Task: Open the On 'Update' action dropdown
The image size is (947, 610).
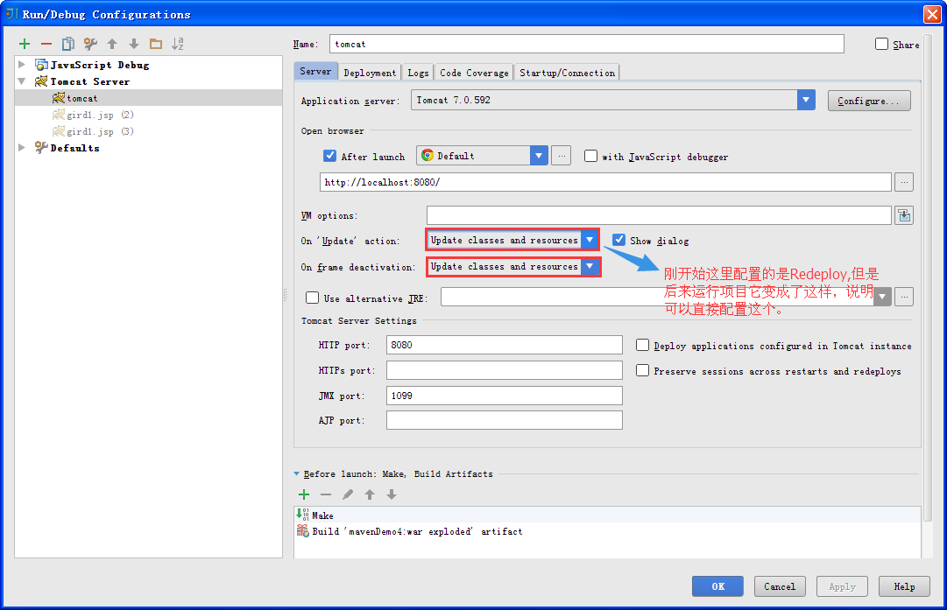Action: click(x=590, y=240)
